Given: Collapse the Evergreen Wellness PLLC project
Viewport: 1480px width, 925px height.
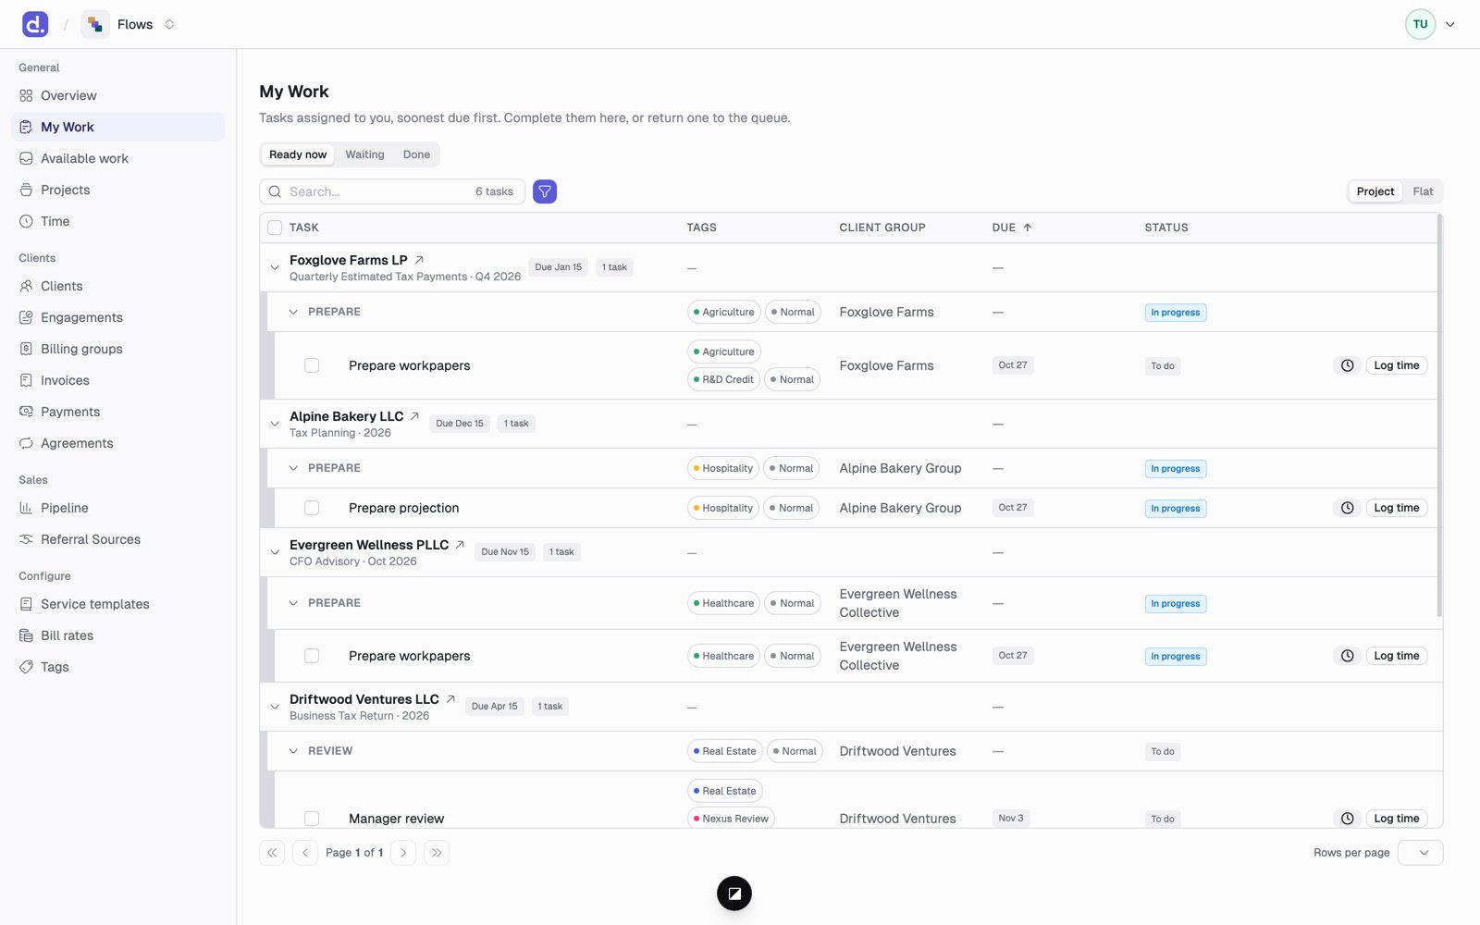Looking at the screenshot, I should pos(275,552).
